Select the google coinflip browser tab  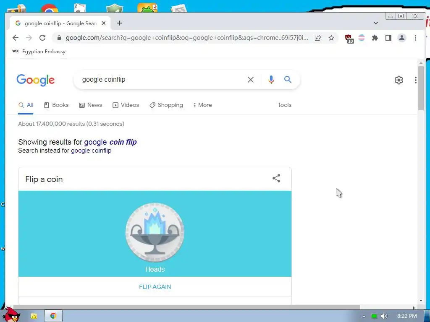60,23
